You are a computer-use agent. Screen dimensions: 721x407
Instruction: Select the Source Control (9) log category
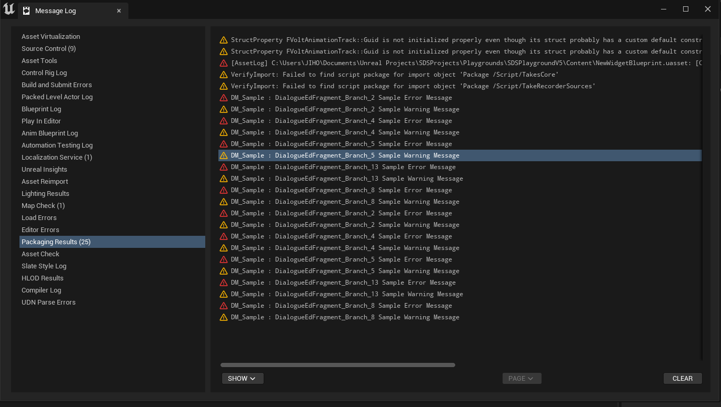(48, 49)
